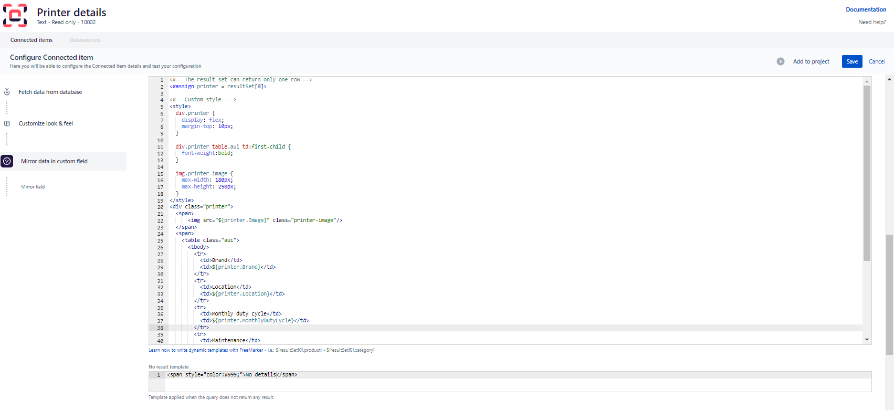Switch to the Datasources tab
Screen dimensions: 894x410
pos(85,40)
